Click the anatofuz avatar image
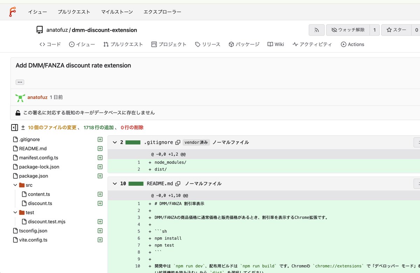The image size is (420, 273). pyautogui.click(x=20, y=98)
